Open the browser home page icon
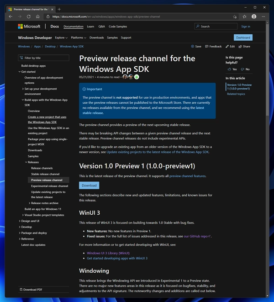 tap(38, 16)
